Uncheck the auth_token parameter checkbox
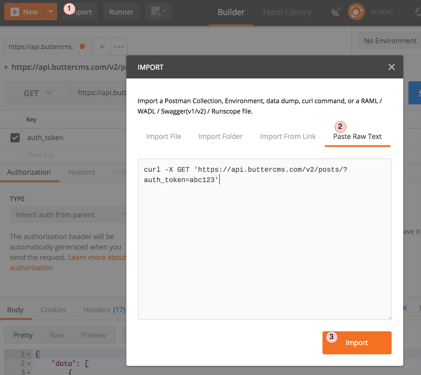421x375 pixels. [15, 137]
